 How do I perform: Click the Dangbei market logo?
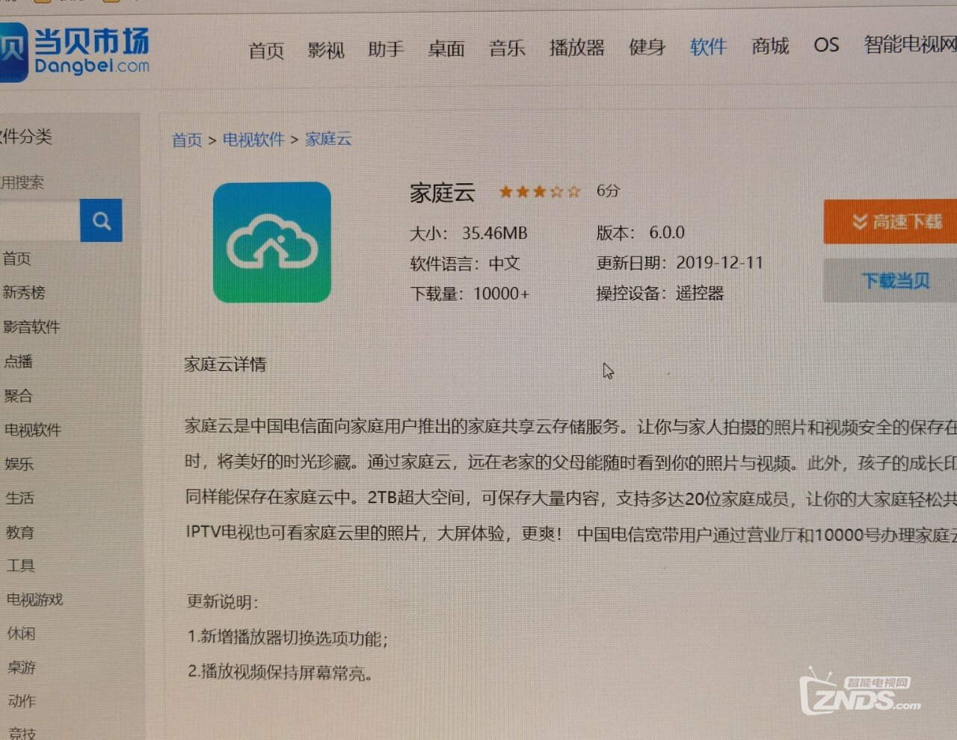pyautogui.click(x=73, y=51)
